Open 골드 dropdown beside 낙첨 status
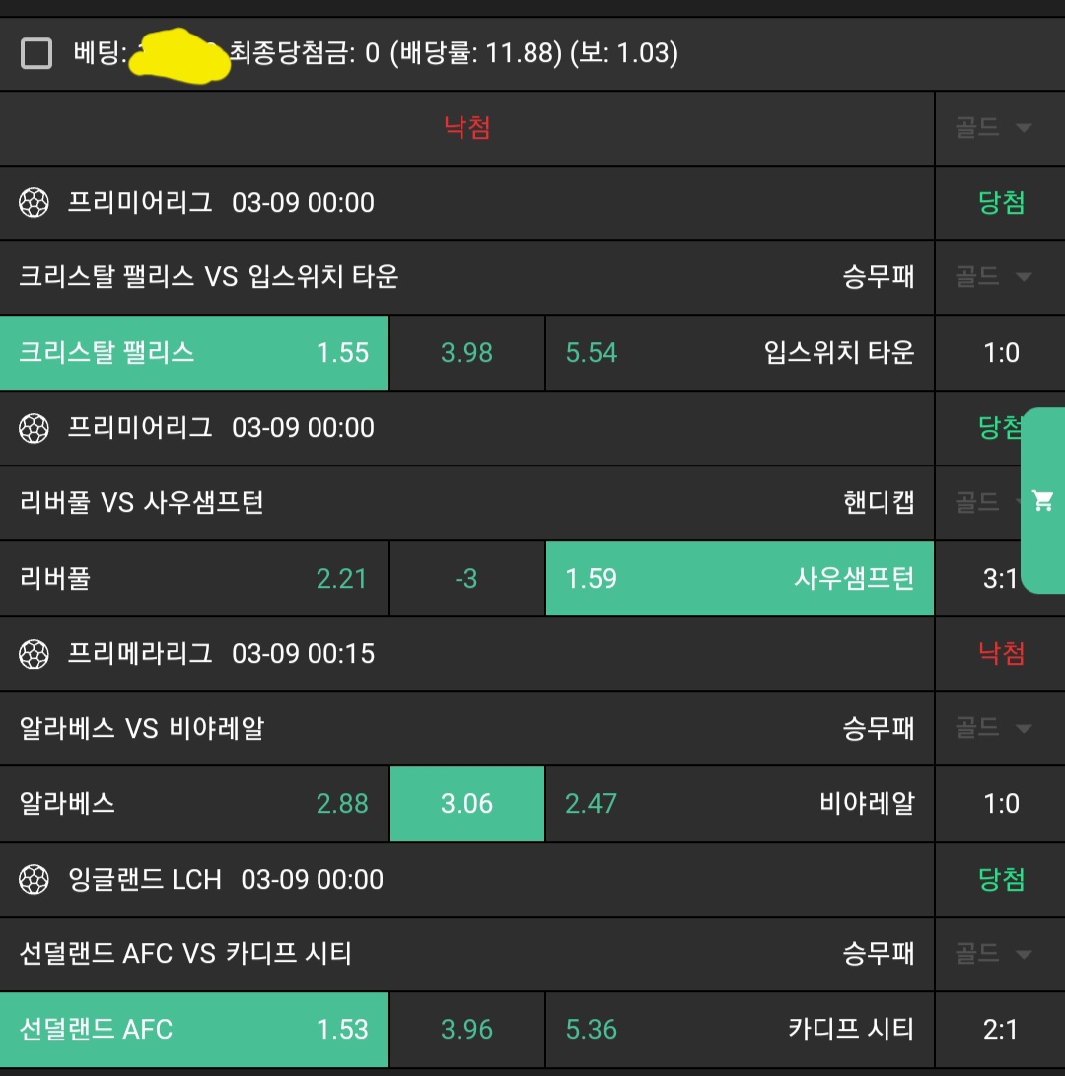The image size is (1065, 1076). [x=993, y=128]
